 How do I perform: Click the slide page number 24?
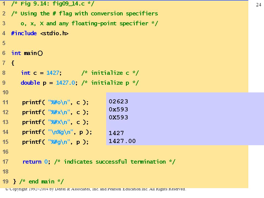(258, 5)
